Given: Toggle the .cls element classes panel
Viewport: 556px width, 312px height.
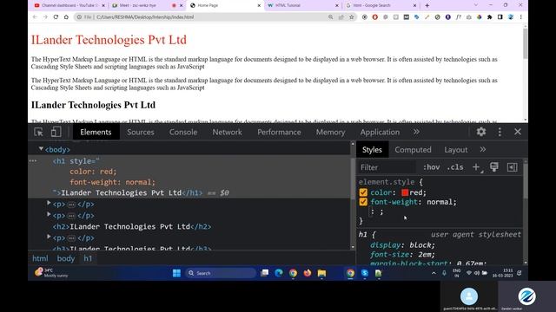Looking at the screenshot, I should [455, 167].
